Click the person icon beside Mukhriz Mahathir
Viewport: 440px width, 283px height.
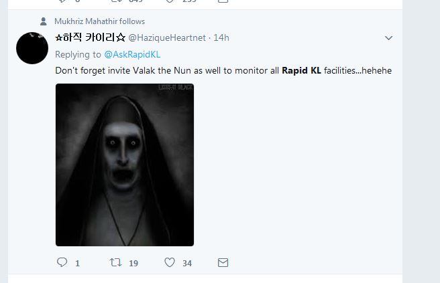[44, 21]
